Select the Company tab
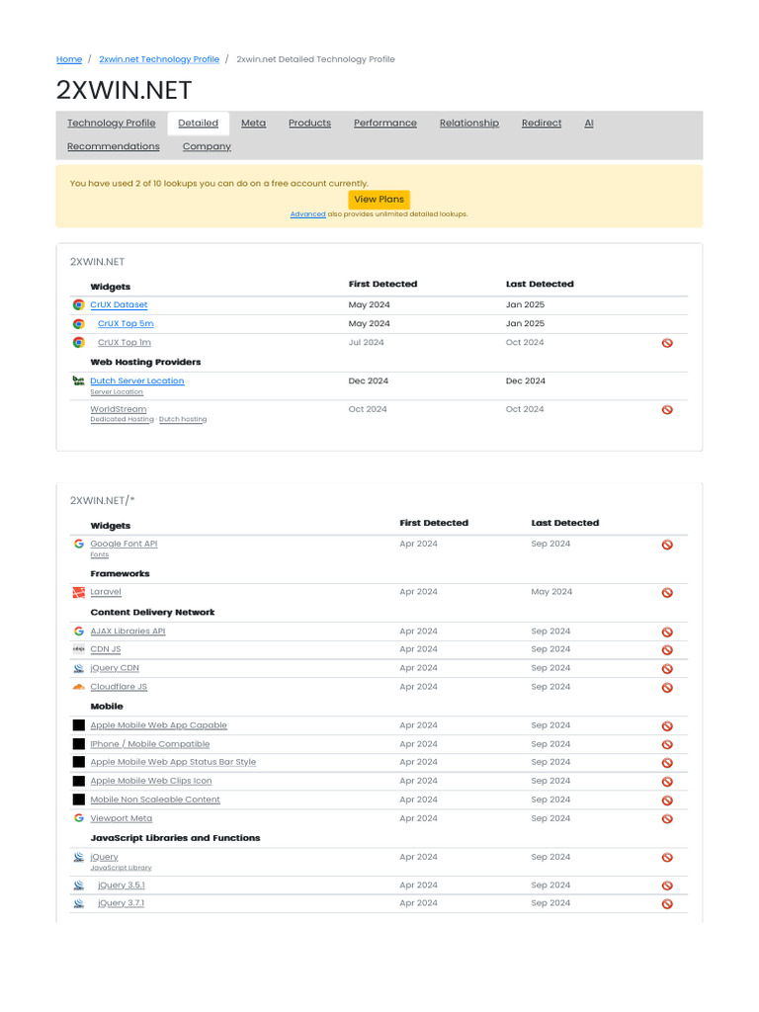Screen dimensions: 759x1012 point(207,146)
